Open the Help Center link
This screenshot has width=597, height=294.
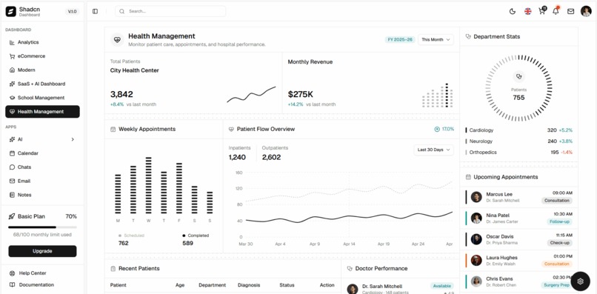(33, 273)
